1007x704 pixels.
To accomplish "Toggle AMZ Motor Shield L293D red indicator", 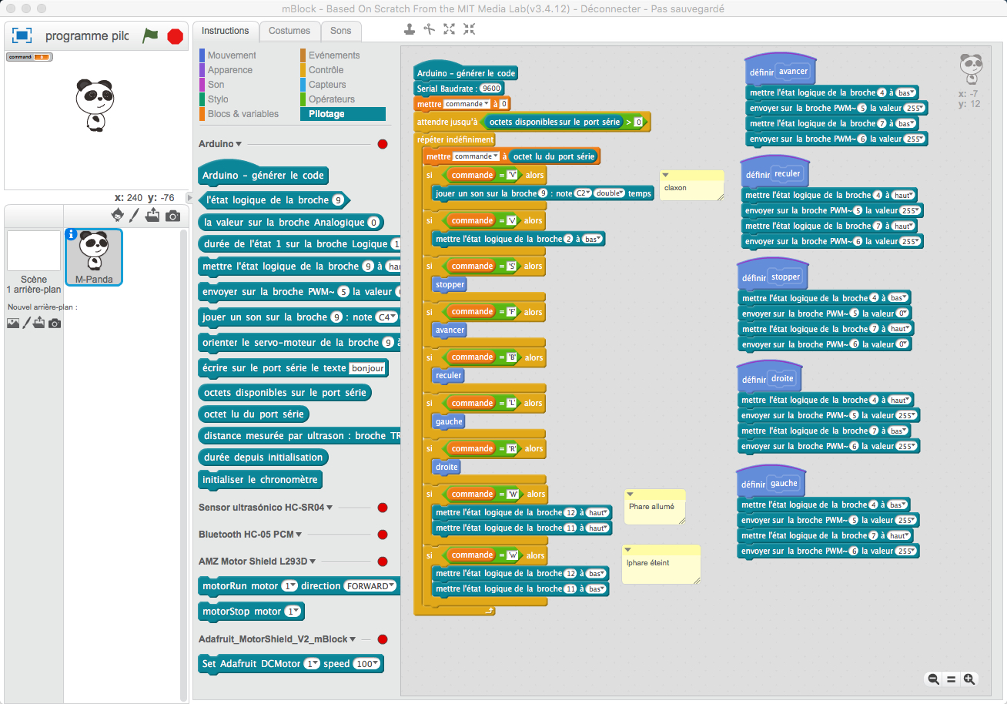I will [383, 562].
